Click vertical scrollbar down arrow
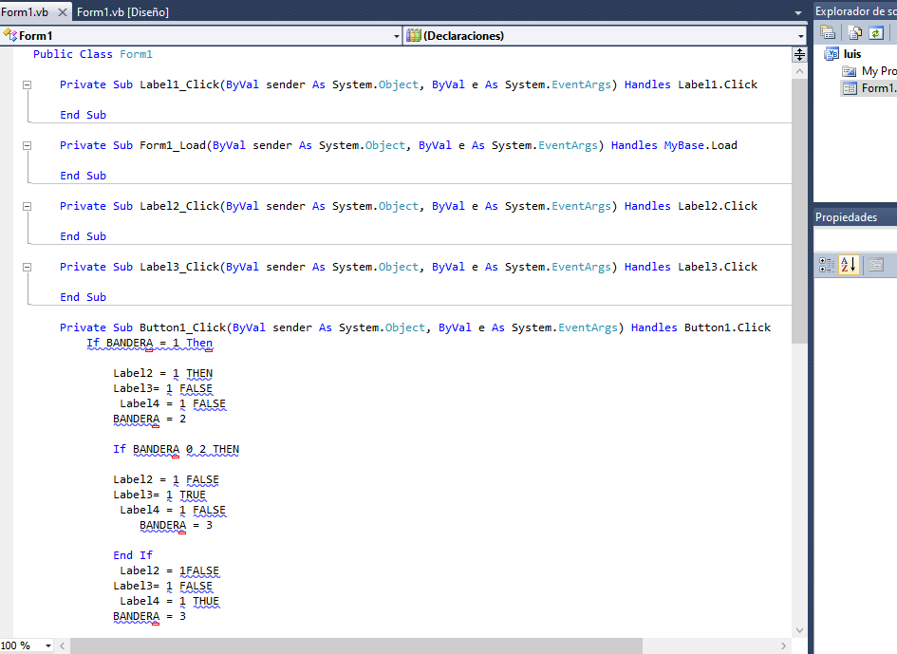This screenshot has height=654, width=897. pos(799,630)
